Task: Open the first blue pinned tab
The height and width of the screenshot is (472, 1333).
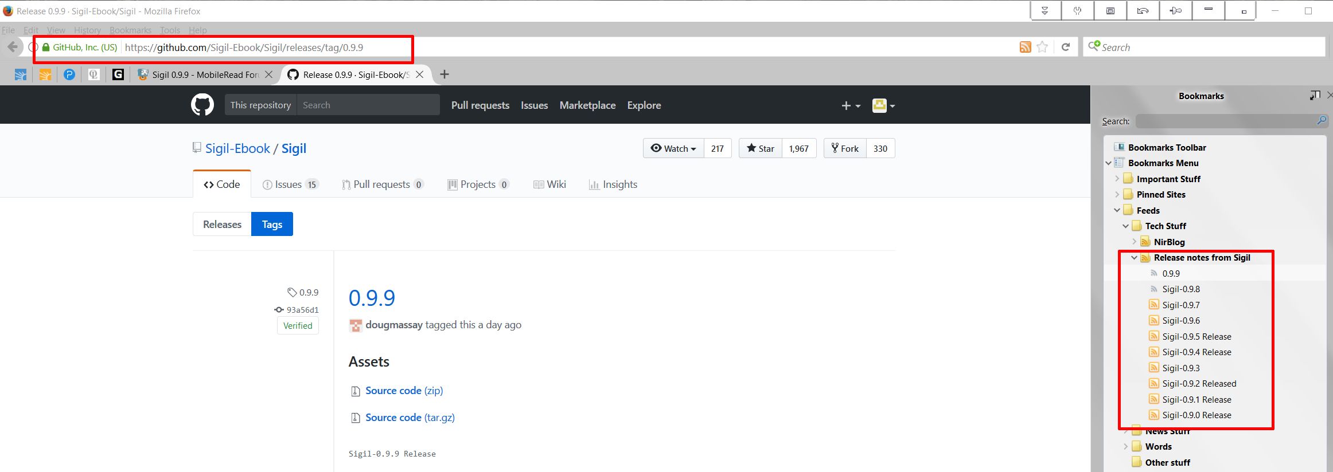Action: [21, 74]
